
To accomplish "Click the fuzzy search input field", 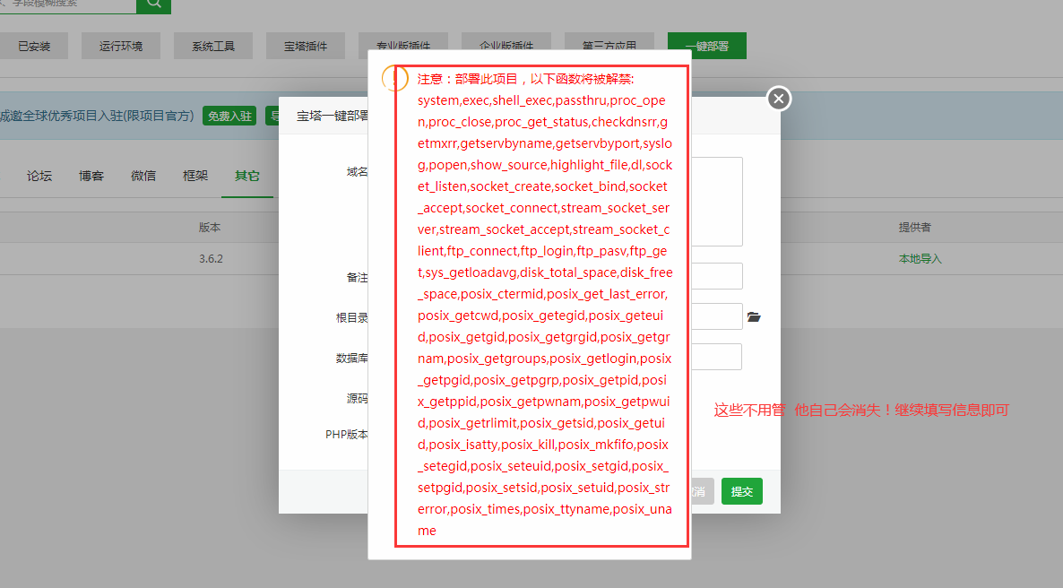I will 67,6.
